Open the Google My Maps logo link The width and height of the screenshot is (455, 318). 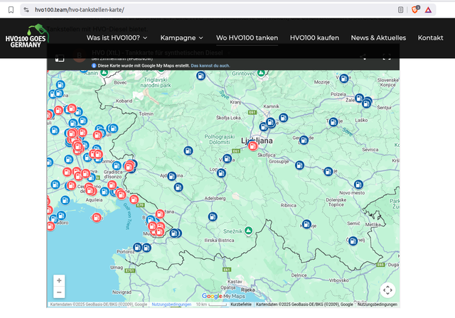223,296
